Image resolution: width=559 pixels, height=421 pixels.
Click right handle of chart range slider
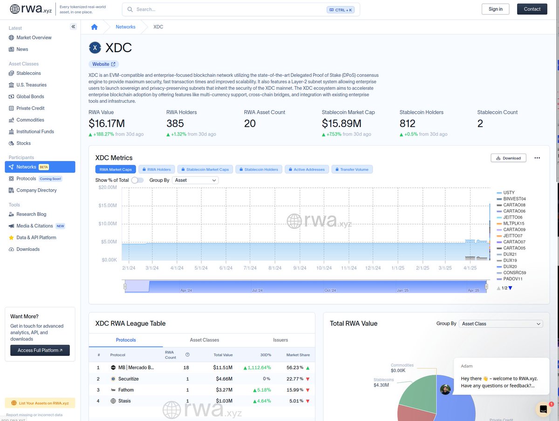(x=487, y=287)
